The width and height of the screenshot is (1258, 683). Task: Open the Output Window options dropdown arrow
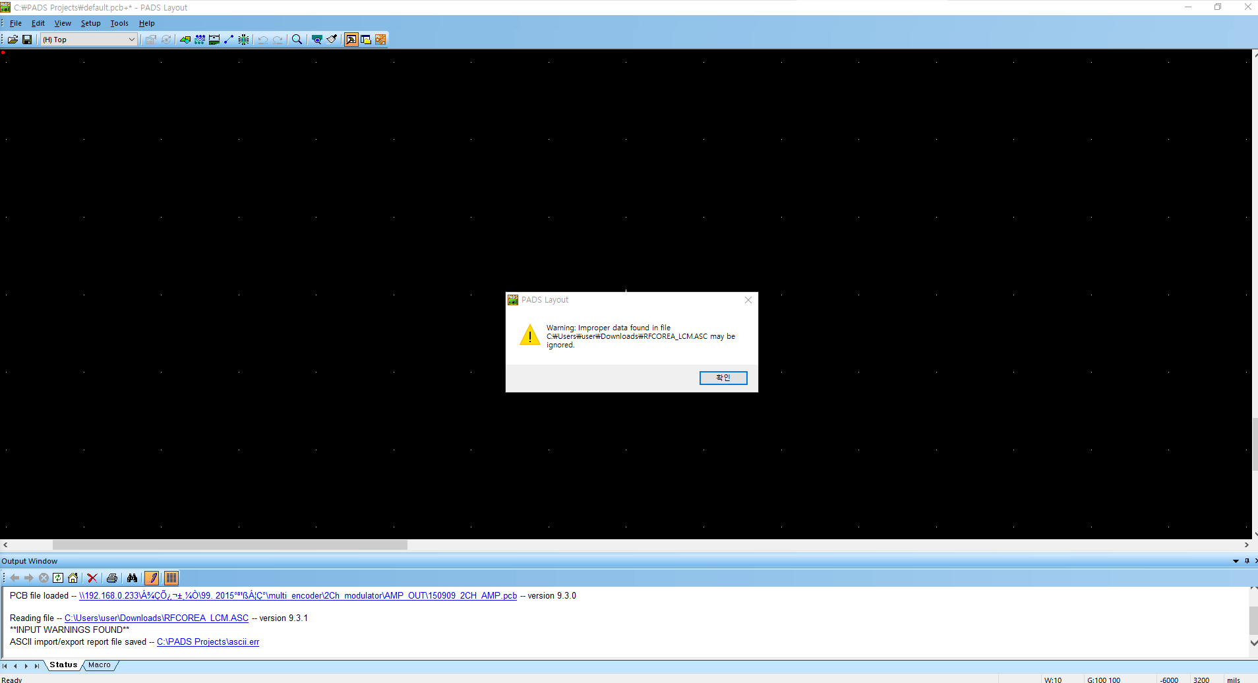[1236, 561]
